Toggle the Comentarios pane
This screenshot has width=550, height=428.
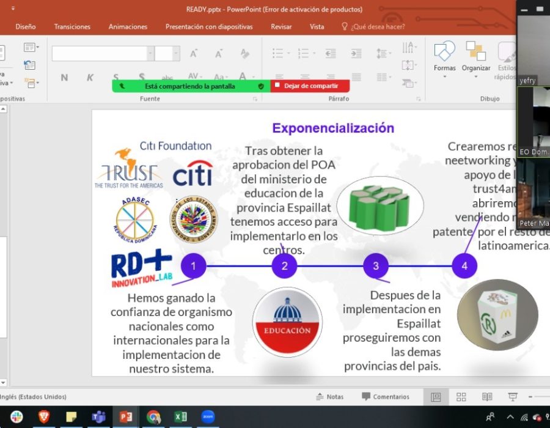point(386,396)
